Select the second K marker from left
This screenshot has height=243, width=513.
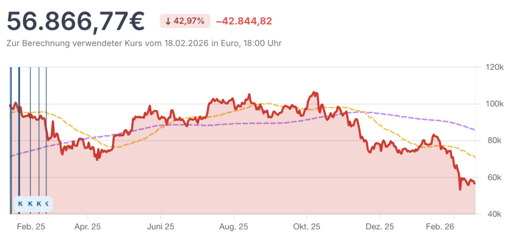30,204
